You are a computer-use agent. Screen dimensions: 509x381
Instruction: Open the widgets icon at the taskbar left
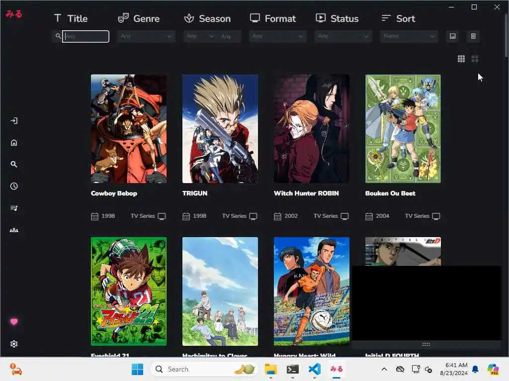pos(15,369)
